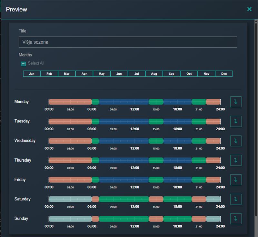Click Monday's orange 00:00–06:00 time segment

point(70,102)
